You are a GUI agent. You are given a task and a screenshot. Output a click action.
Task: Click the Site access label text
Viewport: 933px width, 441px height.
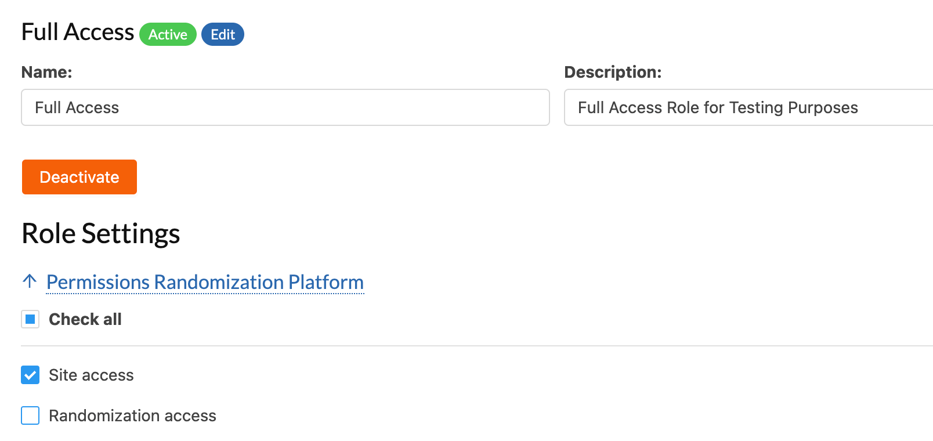click(x=91, y=375)
